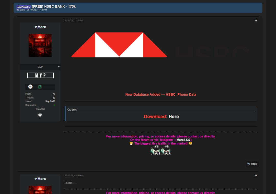Click the Threads count 39

point(54,98)
